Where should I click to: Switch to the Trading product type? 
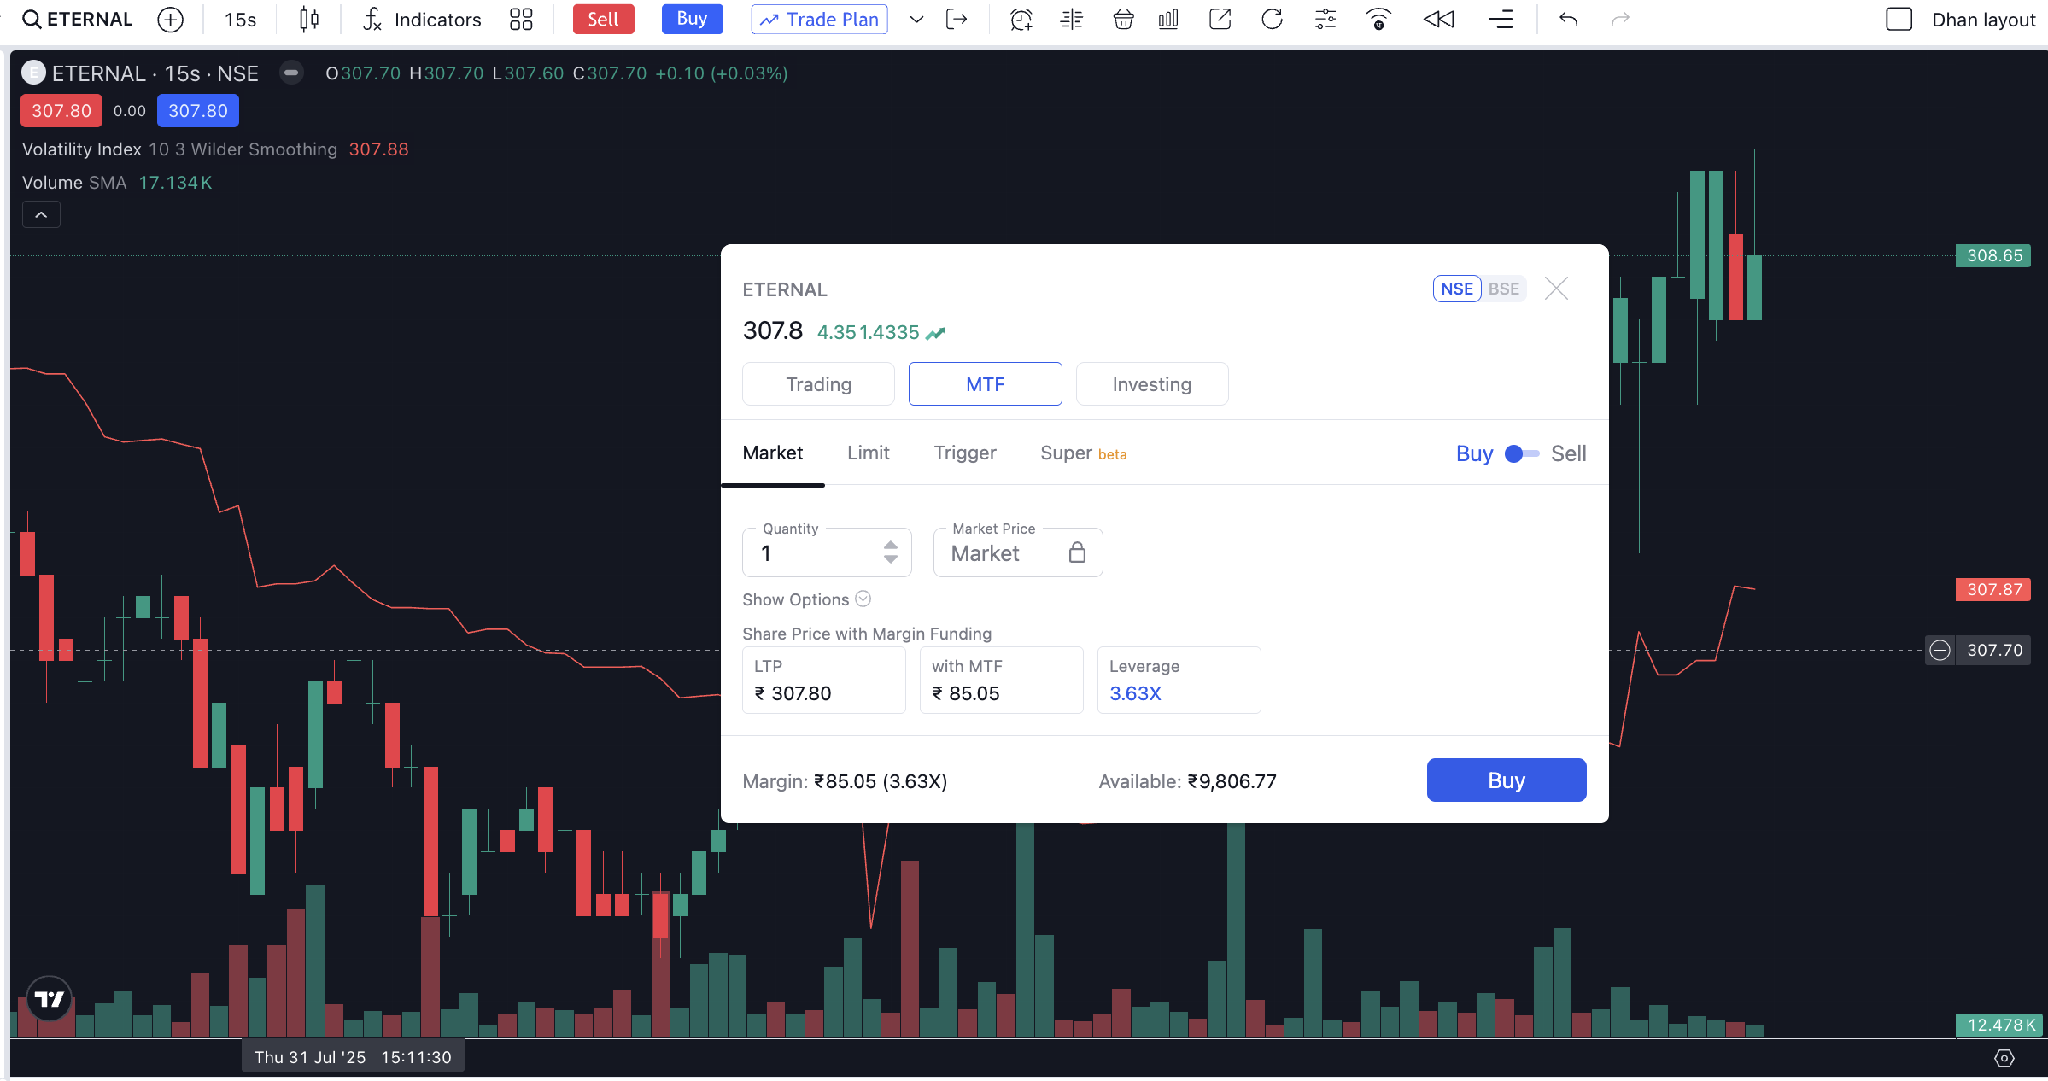[818, 384]
